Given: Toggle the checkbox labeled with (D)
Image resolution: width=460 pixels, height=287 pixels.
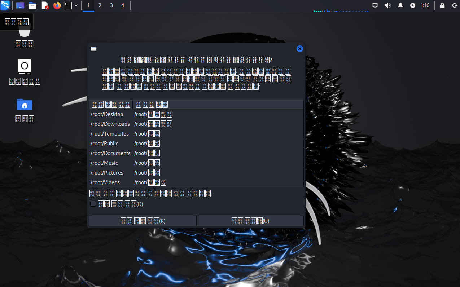Looking at the screenshot, I should [93, 204].
